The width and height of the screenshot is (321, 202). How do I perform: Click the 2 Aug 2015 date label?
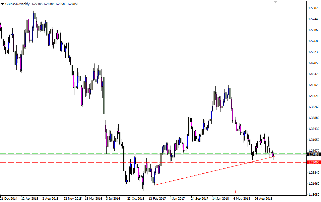tap(50, 199)
